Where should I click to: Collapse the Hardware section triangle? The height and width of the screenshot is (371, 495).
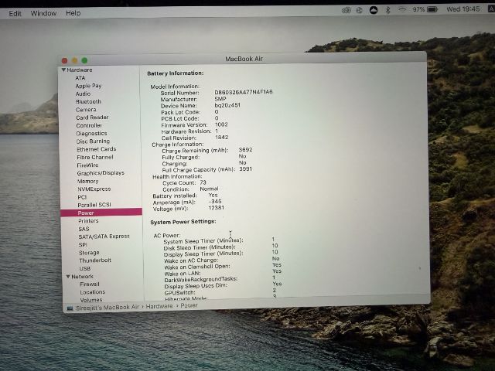pyautogui.click(x=63, y=70)
